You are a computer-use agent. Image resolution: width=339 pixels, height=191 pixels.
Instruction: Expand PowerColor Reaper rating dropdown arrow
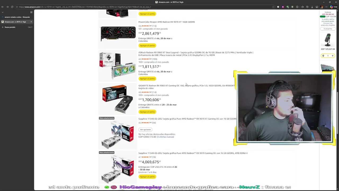pyautogui.click(x=151, y=26)
